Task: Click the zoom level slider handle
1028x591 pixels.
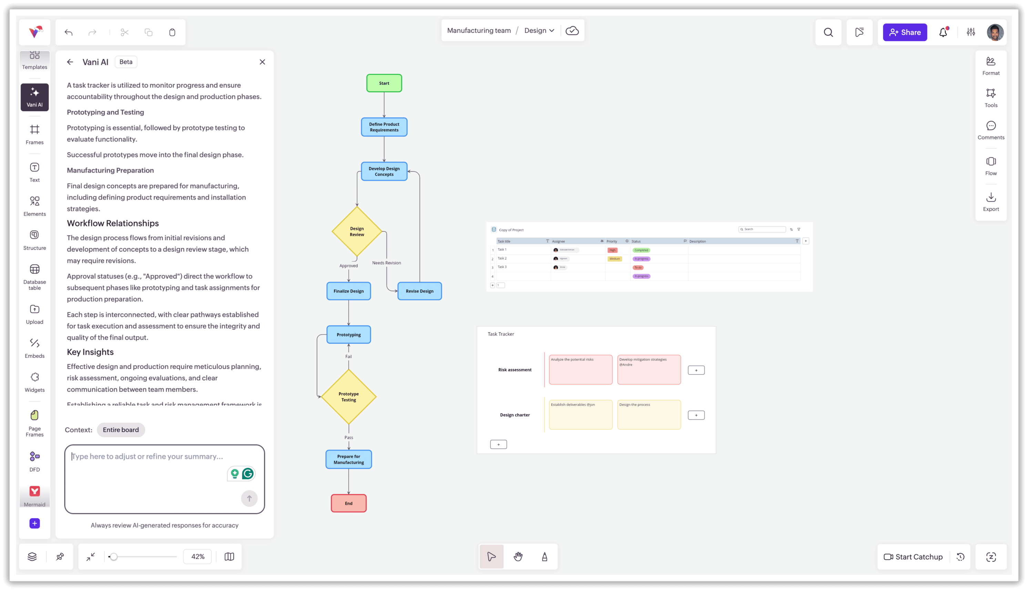Action: tap(114, 557)
